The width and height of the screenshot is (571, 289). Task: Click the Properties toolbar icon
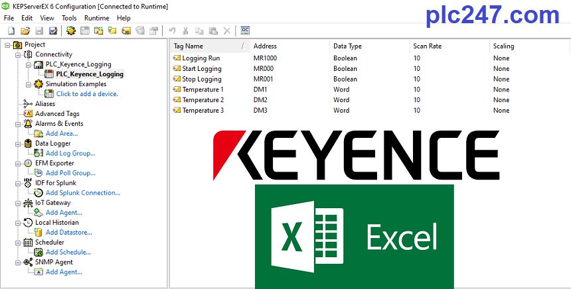[153, 30]
